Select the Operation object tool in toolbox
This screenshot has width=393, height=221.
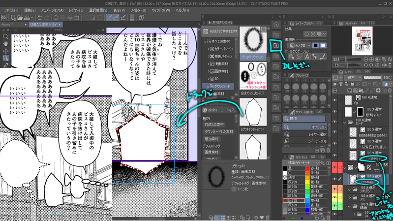pyautogui.click(x=5, y=58)
